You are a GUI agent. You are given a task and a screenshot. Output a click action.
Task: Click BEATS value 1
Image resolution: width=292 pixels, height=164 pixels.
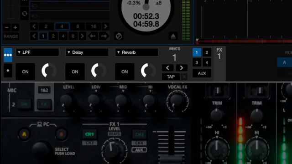174,58
